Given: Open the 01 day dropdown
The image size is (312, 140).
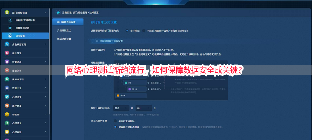Looking at the screenshot, I should [x=144, y=108].
